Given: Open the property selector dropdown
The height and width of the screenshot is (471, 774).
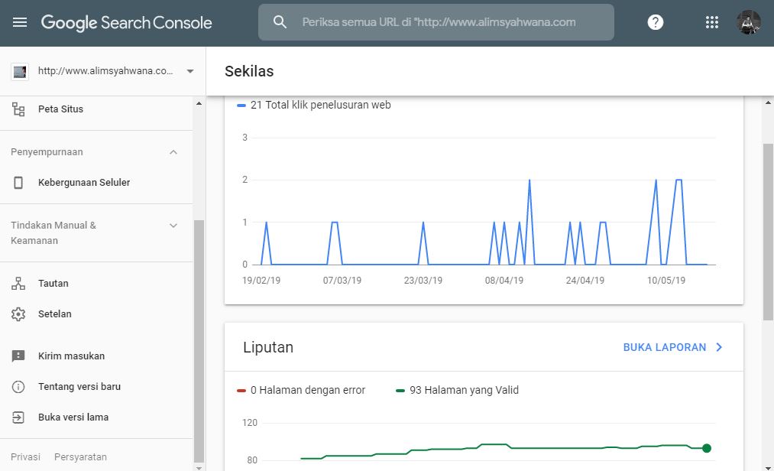Looking at the screenshot, I should click(190, 71).
